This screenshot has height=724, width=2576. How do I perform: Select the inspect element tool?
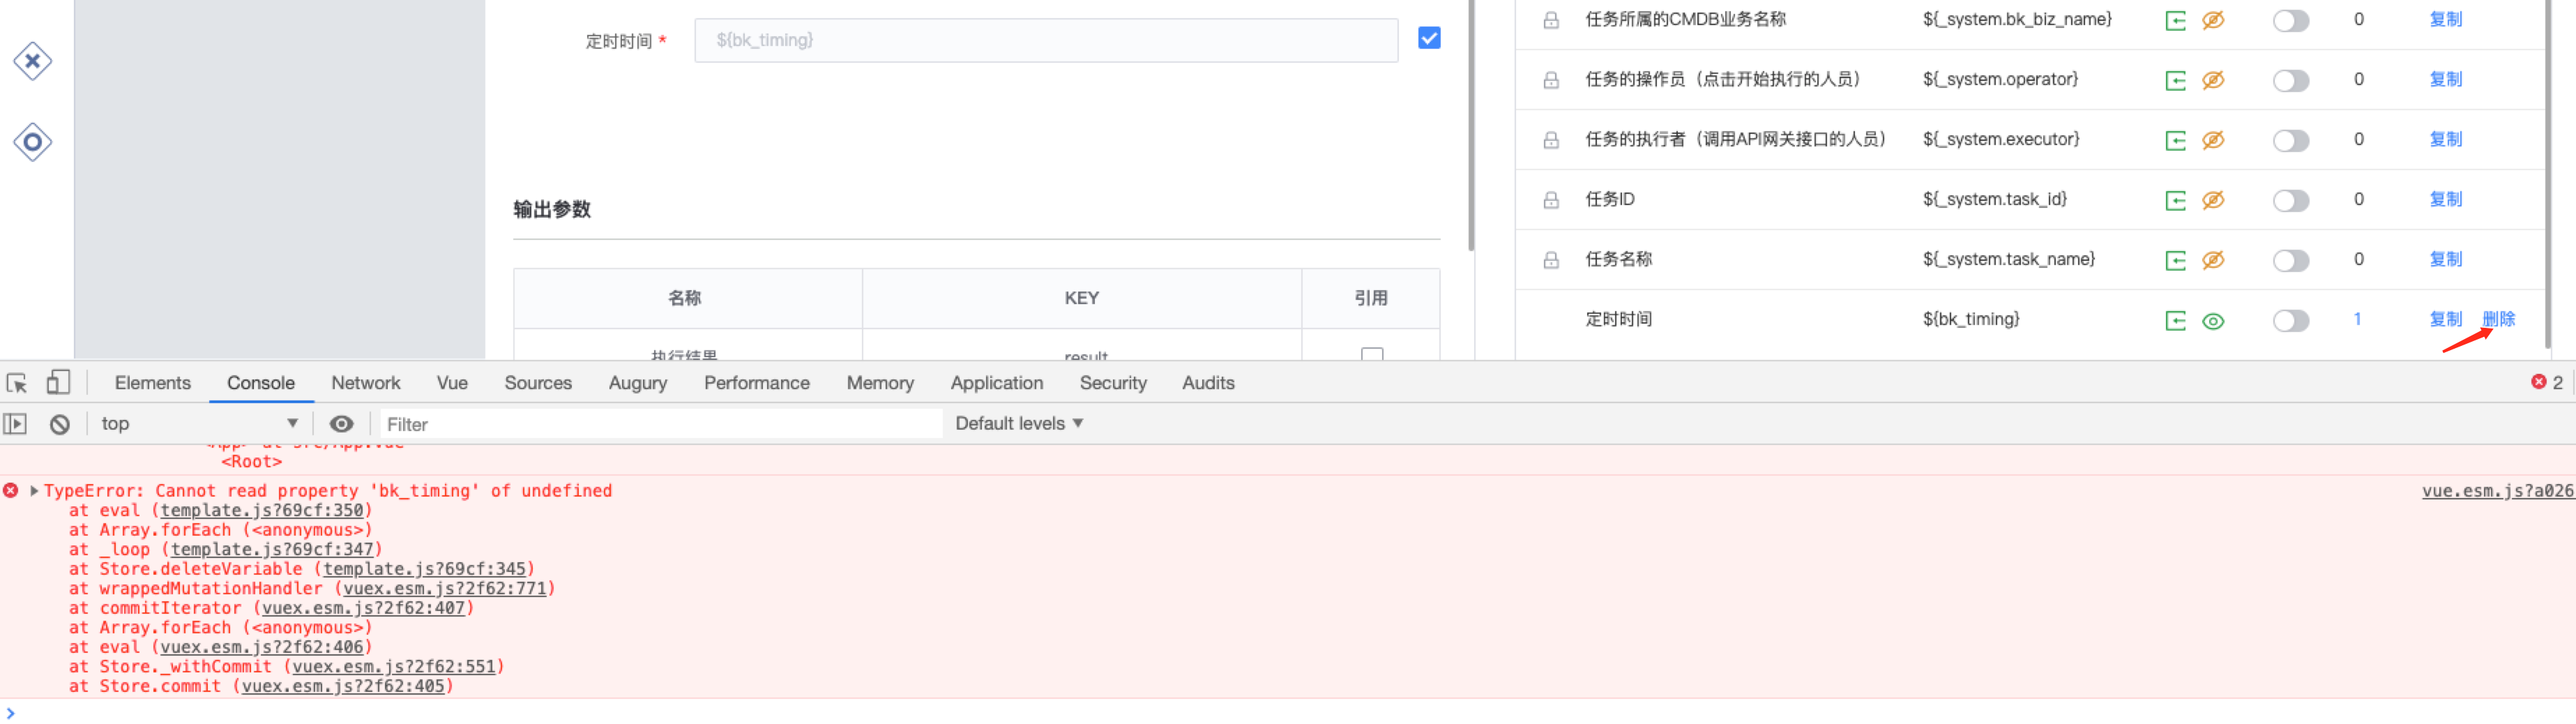[x=16, y=382]
